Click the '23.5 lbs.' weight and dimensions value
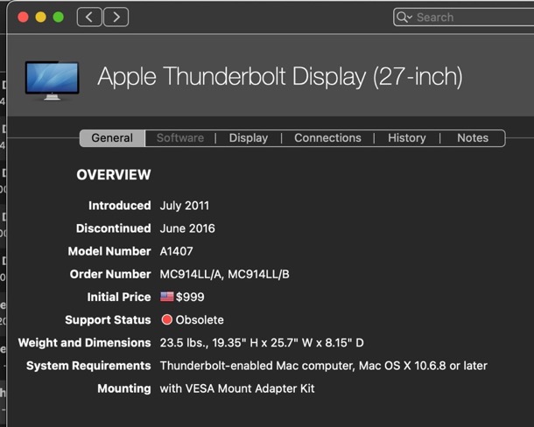The image size is (534, 427). pos(262,342)
